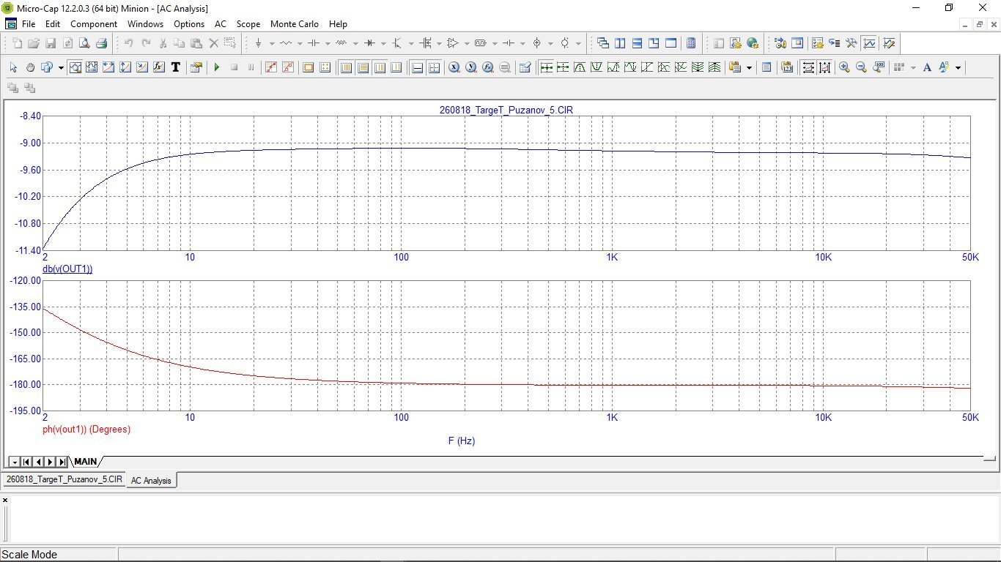Click the F (Hz) axis label
Viewport: 1001px width, 562px height.
coord(462,441)
